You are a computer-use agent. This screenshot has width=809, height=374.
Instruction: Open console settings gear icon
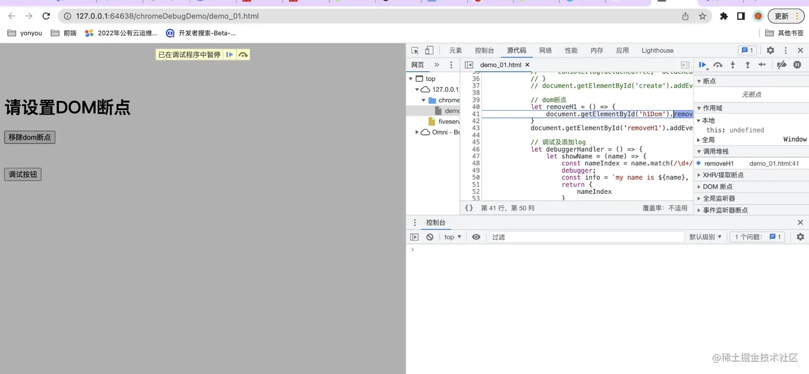[800, 237]
